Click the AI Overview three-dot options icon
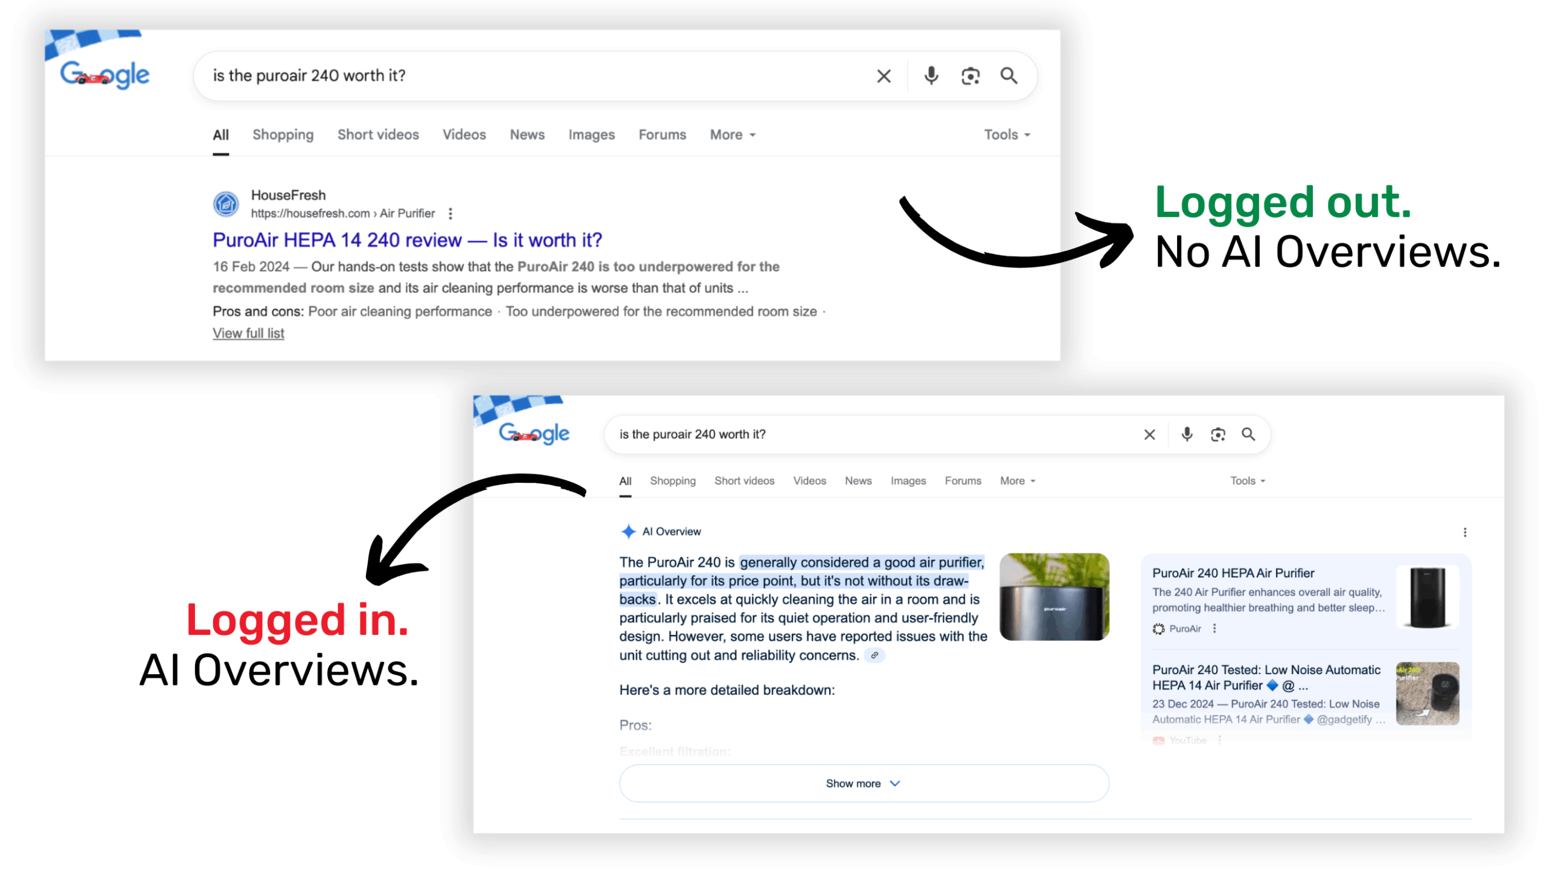This screenshot has width=1546, height=869. (1464, 532)
